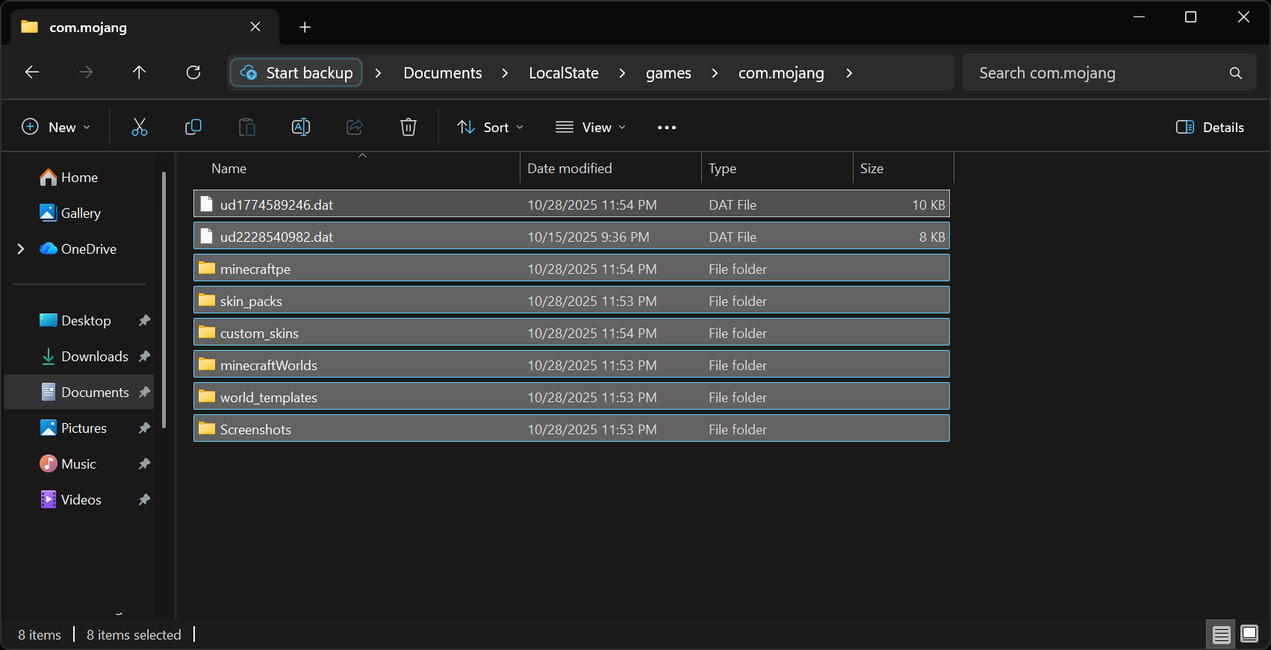Image resolution: width=1271 pixels, height=650 pixels.
Task: Go forward with the right arrow
Action: (86, 72)
